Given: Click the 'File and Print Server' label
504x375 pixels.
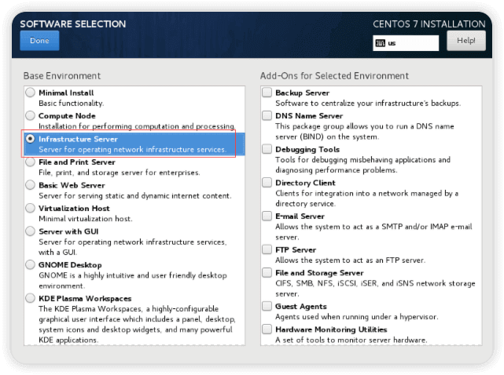Looking at the screenshot, I should click(x=77, y=162).
